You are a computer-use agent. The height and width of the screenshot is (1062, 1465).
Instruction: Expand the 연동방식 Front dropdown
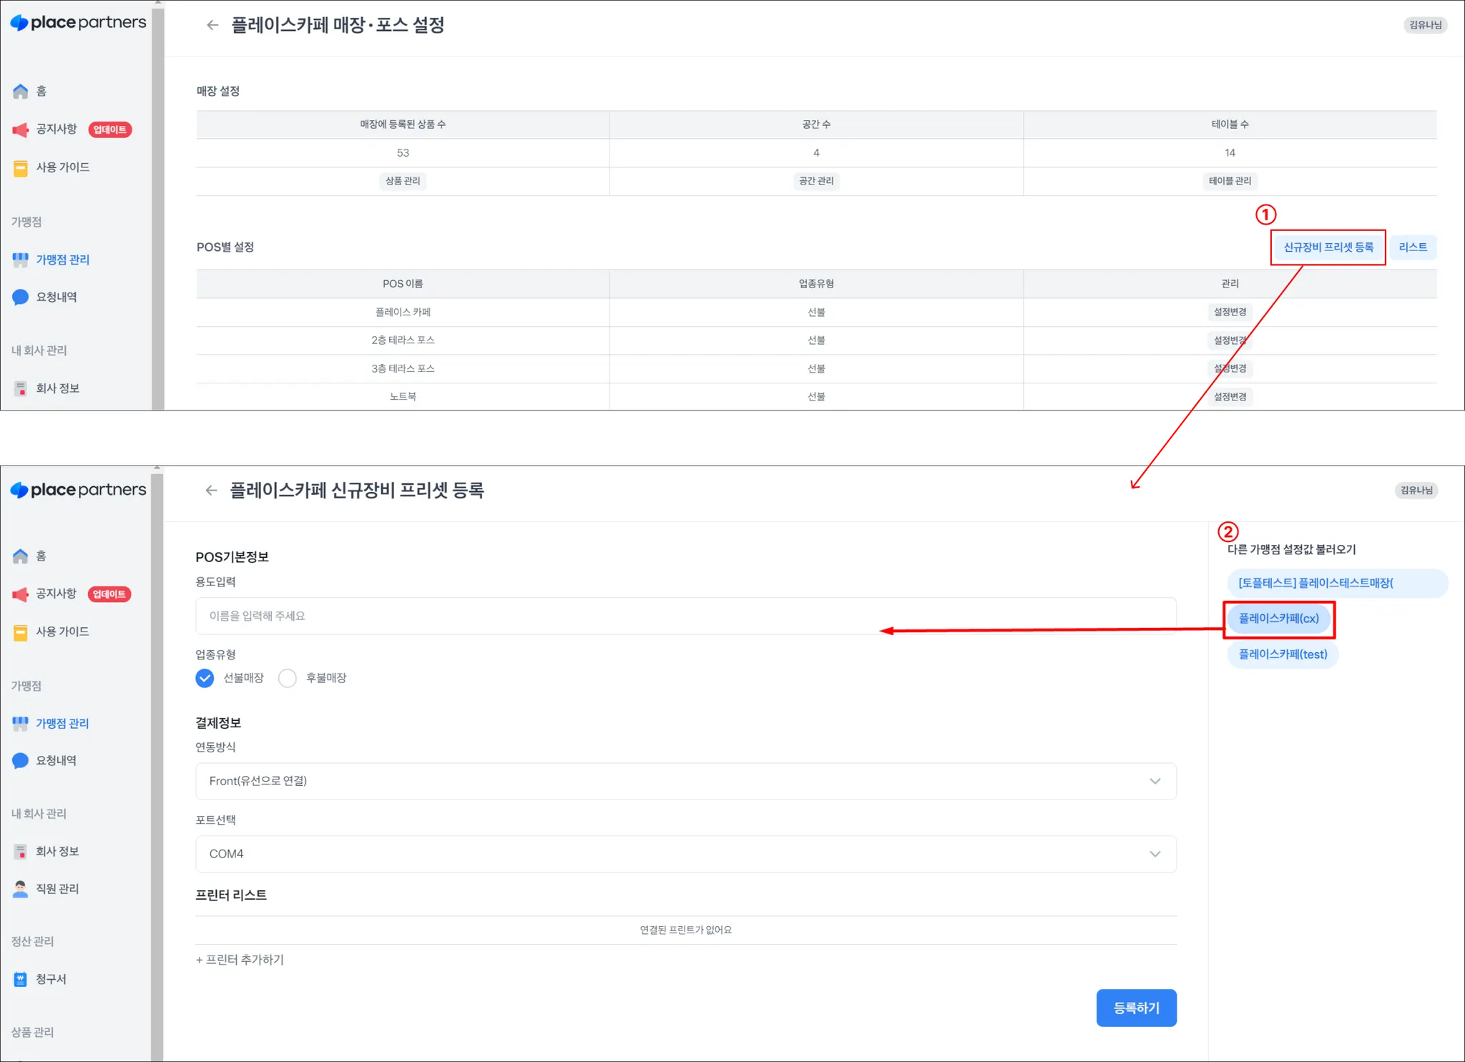coord(685,781)
